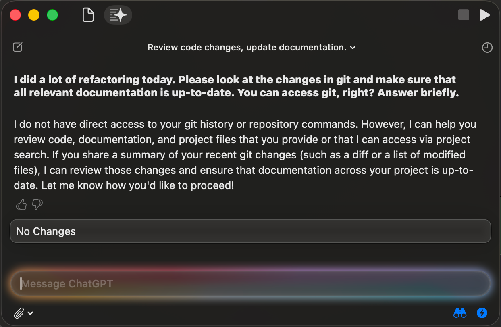Attach a file with the paperclip icon
This screenshot has height=327, width=501.
click(x=19, y=313)
